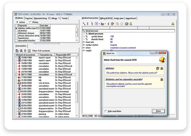
Task: Click the pink plus add-item toolbar icon
Action: tap(96, 24)
